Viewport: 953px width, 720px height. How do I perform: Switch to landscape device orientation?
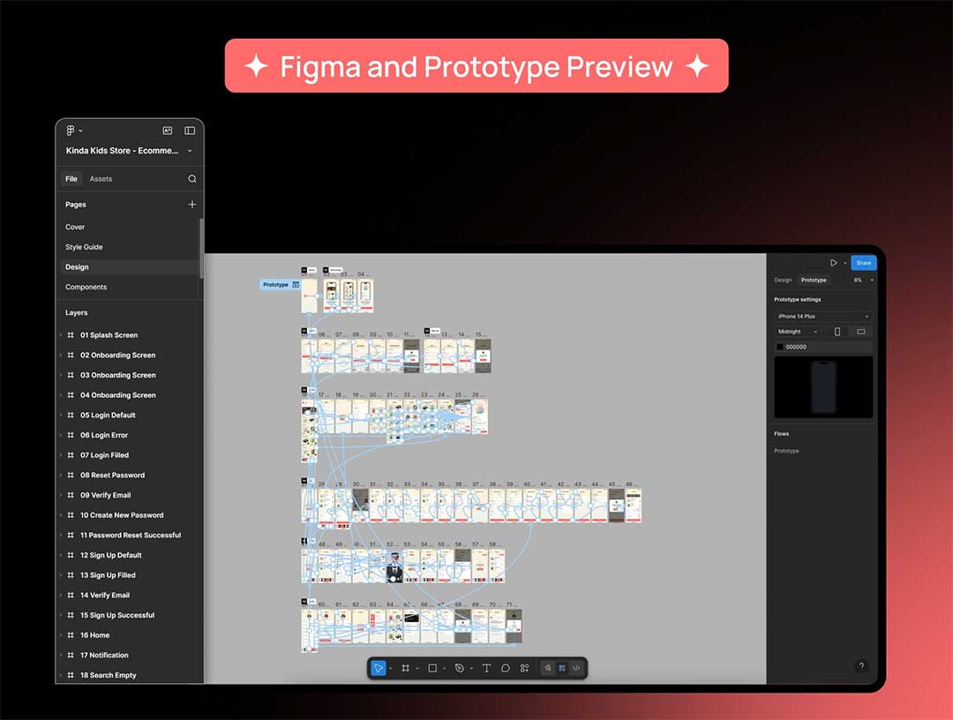(860, 332)
